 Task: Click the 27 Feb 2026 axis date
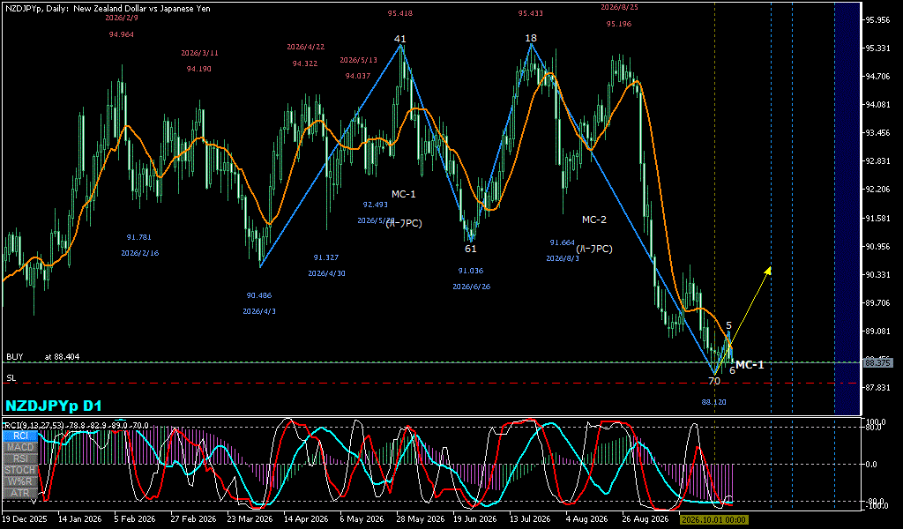[x=193, y=519]
